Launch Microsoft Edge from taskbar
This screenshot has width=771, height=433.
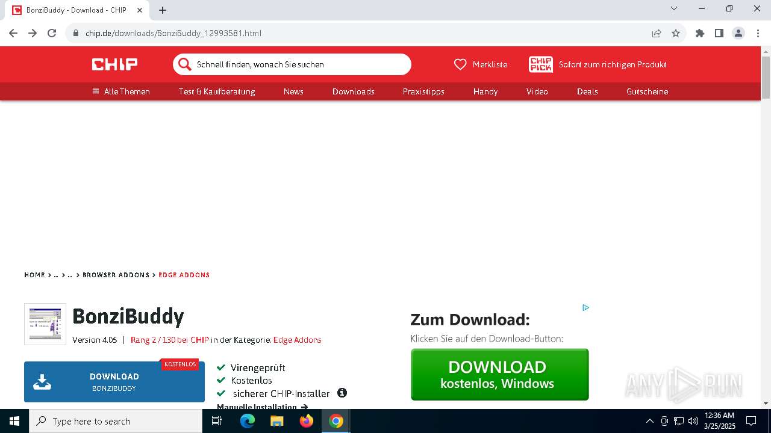(248, 421)
